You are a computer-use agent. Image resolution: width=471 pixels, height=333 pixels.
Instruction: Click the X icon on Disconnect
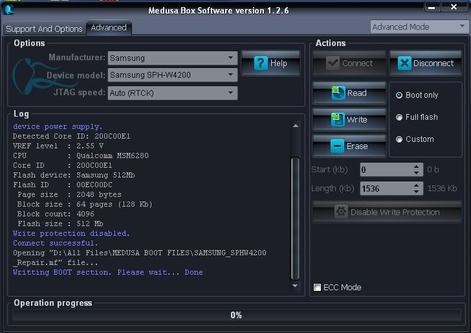coord(404,63)
